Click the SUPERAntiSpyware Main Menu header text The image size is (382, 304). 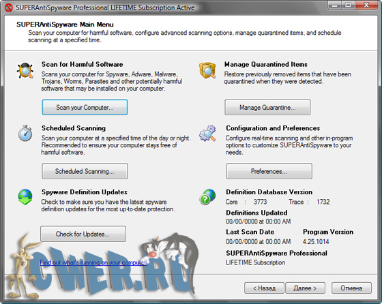tap(65, 25)
